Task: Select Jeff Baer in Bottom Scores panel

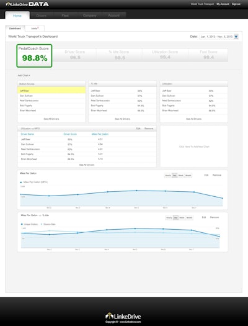Action: (51, 91)
